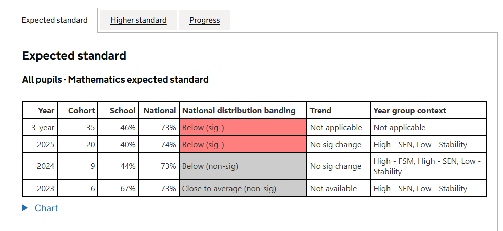Open the Chart link
Image resolution: width=503 pixels, height=231 pixels.
pyautogui.click(x=47, y=208)
